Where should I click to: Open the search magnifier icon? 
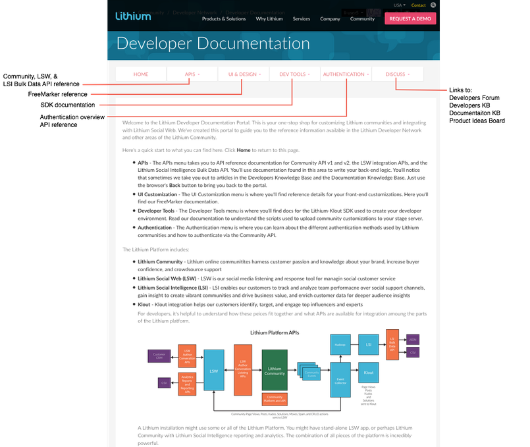tap(433, 5)
